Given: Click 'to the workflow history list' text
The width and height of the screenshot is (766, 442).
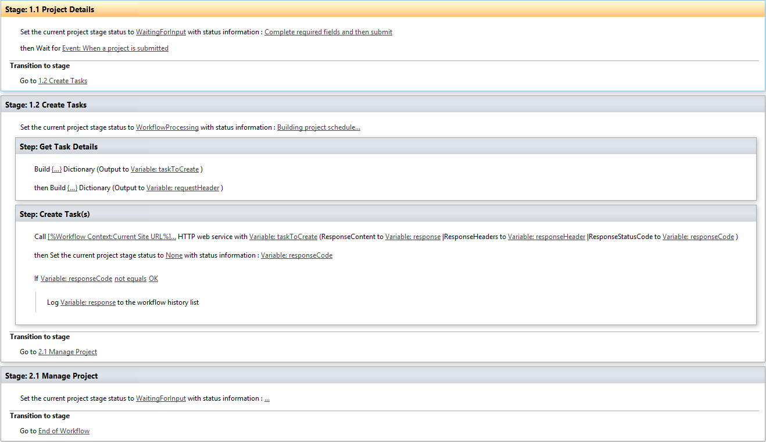Looking at the screenshot, I should click(158, 302).
